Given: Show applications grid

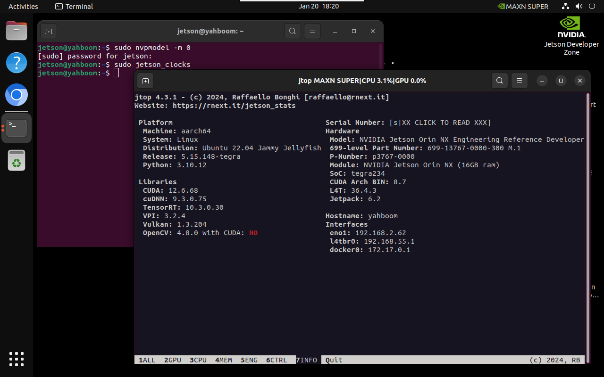Looking at the screenshot, I should coord(17,359).
